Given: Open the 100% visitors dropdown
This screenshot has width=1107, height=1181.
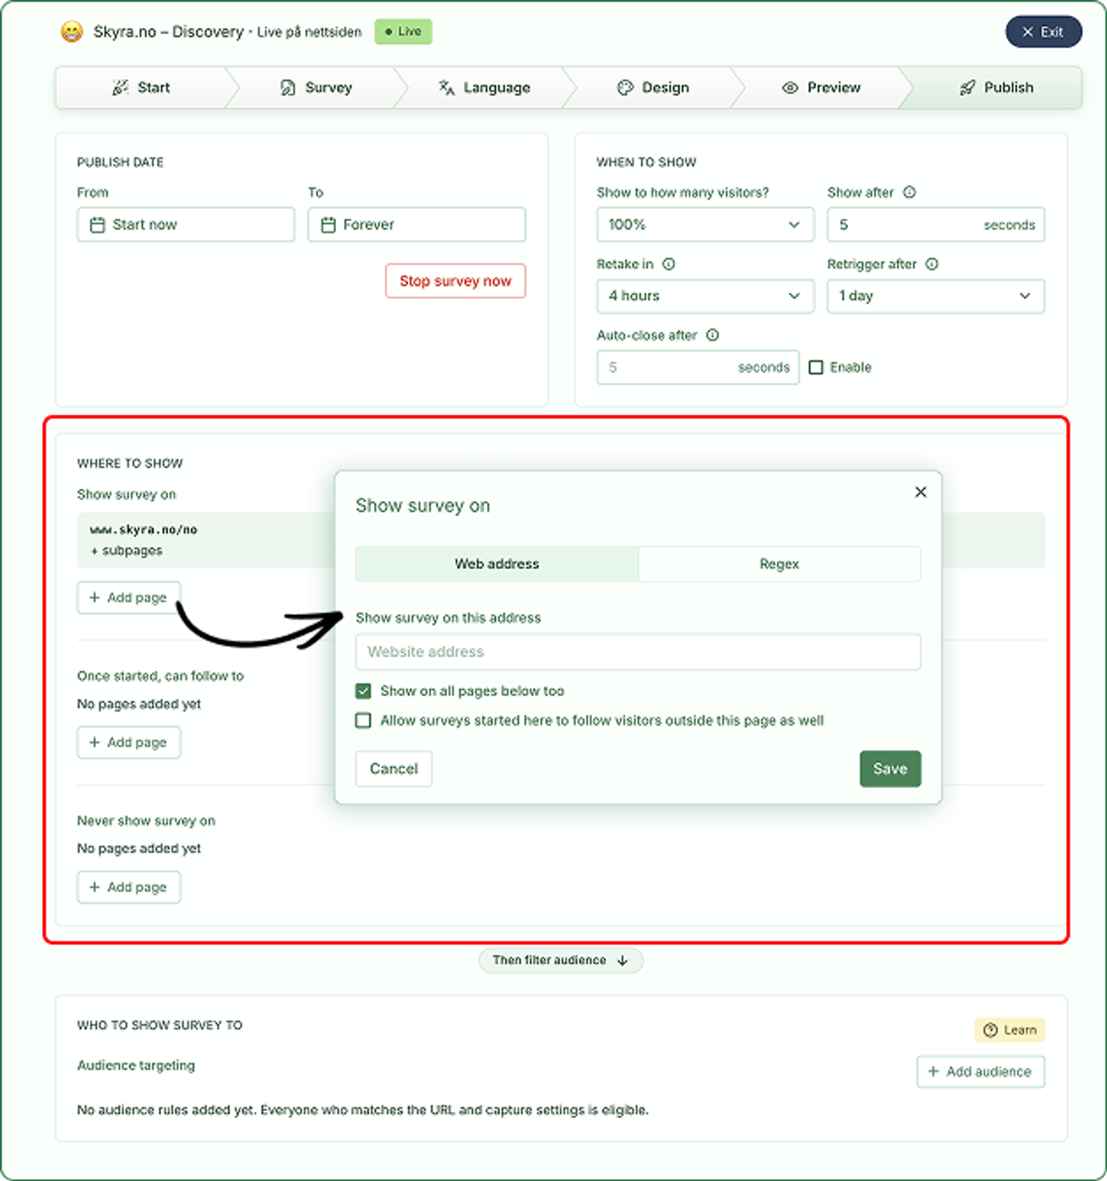Looking at the screenshot, I should pyautogui.click(x=705, y=225).
